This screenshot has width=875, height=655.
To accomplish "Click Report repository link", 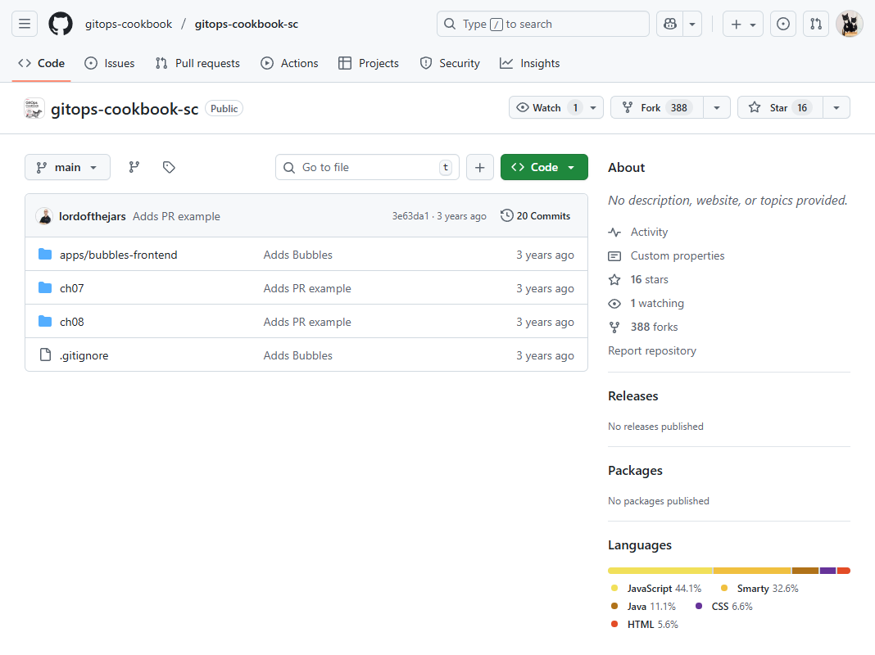I will tap(652, 350).
